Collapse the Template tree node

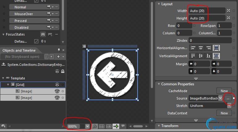pyautogui.click(x=3, y=78)
